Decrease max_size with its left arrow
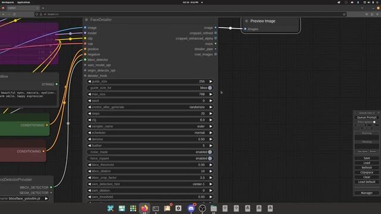 pos(89,94)
